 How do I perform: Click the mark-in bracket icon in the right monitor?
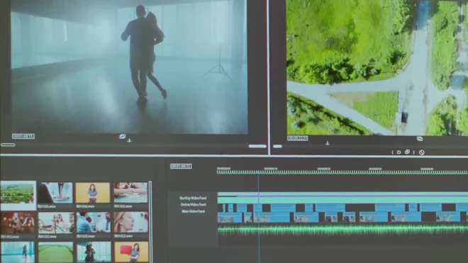[393, 152]
